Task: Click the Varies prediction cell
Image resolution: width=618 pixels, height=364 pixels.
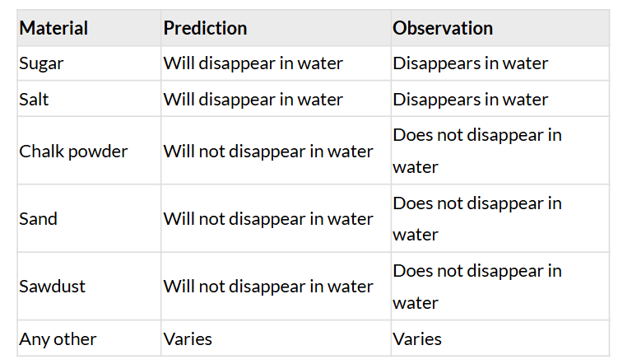Action: (x=188, y=338)
